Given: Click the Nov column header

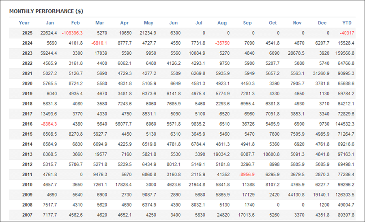Looking at the screenshot, I should (297, 23).
